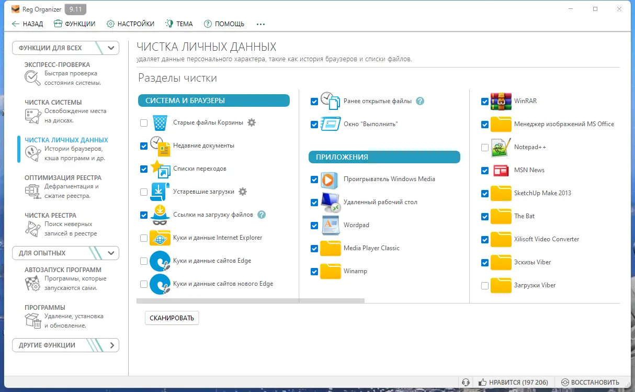This screenshot has height=392, width=635.
Task: Click the Ранее открытые файлы clock icon
Action: [331, 101]
